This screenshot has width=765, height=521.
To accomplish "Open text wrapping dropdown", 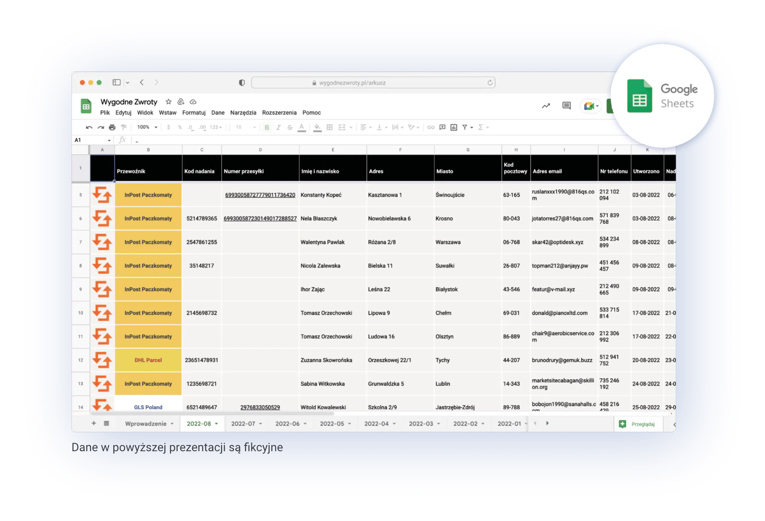I will 398,127.
